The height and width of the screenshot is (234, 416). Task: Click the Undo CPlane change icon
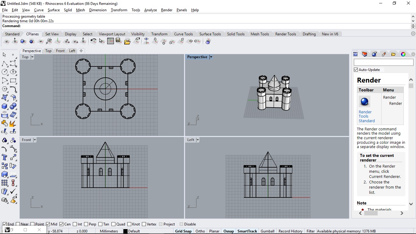point(93,41)
